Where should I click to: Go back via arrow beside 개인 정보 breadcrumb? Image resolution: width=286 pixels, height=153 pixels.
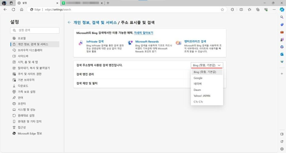coord(69,22)
